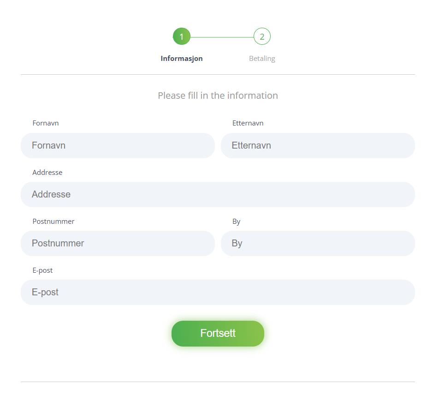Click the green step 1 circle

pyautogui.click(x=181, y=36)
